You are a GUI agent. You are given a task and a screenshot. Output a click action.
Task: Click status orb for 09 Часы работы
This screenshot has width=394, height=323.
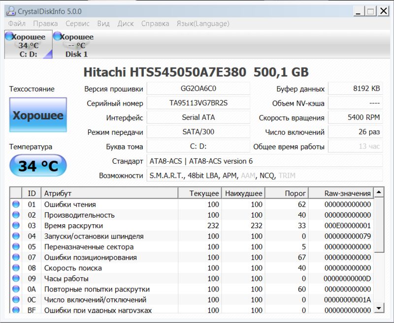point(16,278)
